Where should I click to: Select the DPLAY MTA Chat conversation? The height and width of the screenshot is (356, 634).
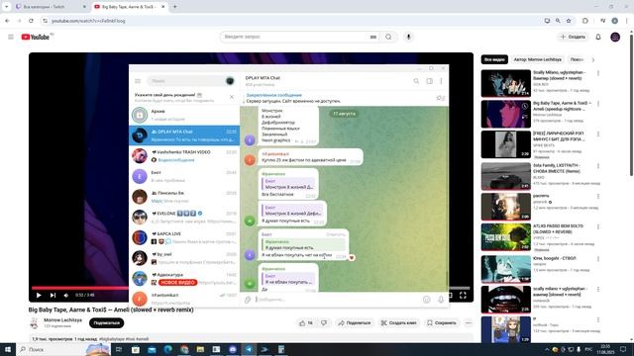pos(184,135)
